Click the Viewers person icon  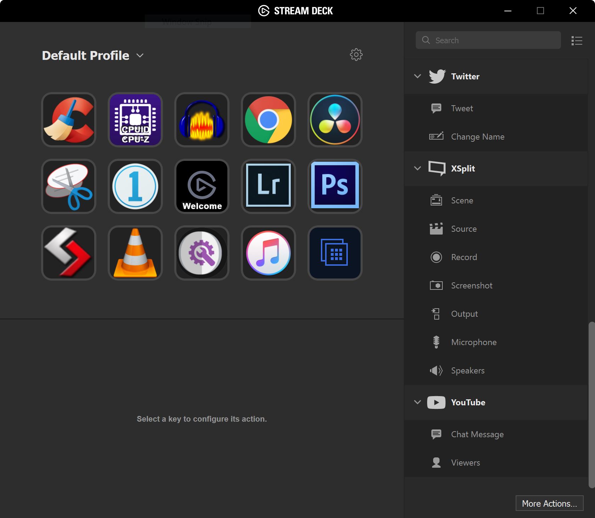[436, 463]
